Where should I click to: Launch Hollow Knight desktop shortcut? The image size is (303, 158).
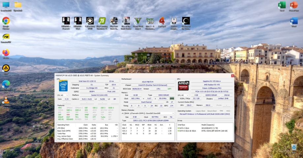[174, 21]
